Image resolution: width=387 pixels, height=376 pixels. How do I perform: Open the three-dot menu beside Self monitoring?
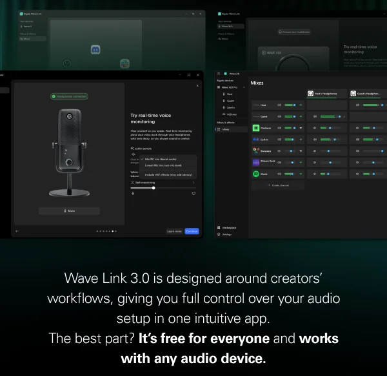tap(193, 183)
